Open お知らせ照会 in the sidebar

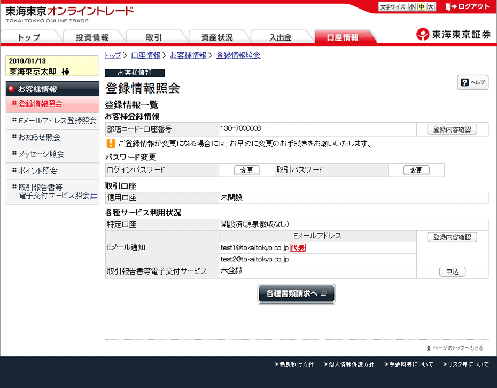click(x=52, y=137)
